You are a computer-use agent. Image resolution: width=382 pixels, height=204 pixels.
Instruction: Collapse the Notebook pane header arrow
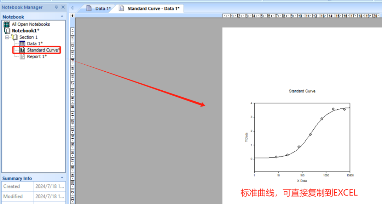(x=62, y=16)
